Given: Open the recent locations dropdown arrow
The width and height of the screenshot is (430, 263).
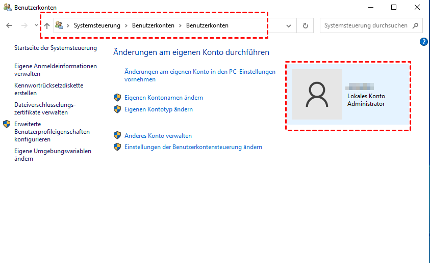Looking at the screenshot, I should click(36, 25).
